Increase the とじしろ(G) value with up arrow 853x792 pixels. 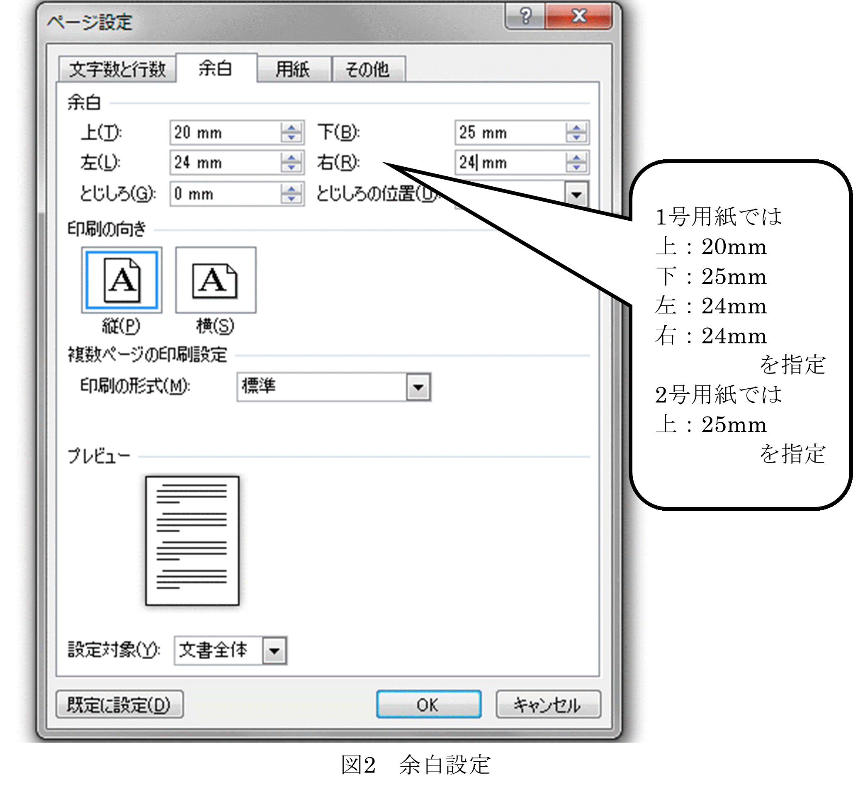pyautogui.click(x=292, y=189)
